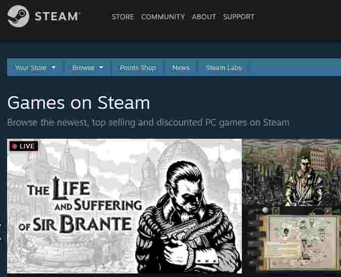
Task: Click the LIVE broadcast badge
Action: [x=24, y=146]
